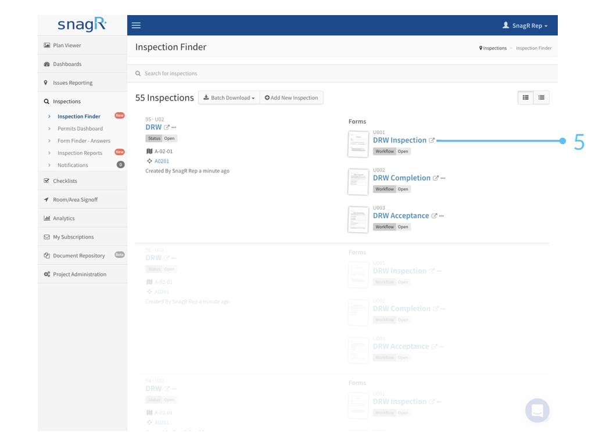This screenshot has height=446, width=595.
Task: Open the A0201 location link for inspection 95
Action: coord(162,161)
